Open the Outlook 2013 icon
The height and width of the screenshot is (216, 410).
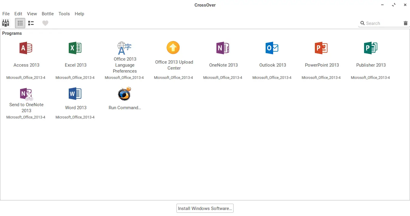(272, 48)
